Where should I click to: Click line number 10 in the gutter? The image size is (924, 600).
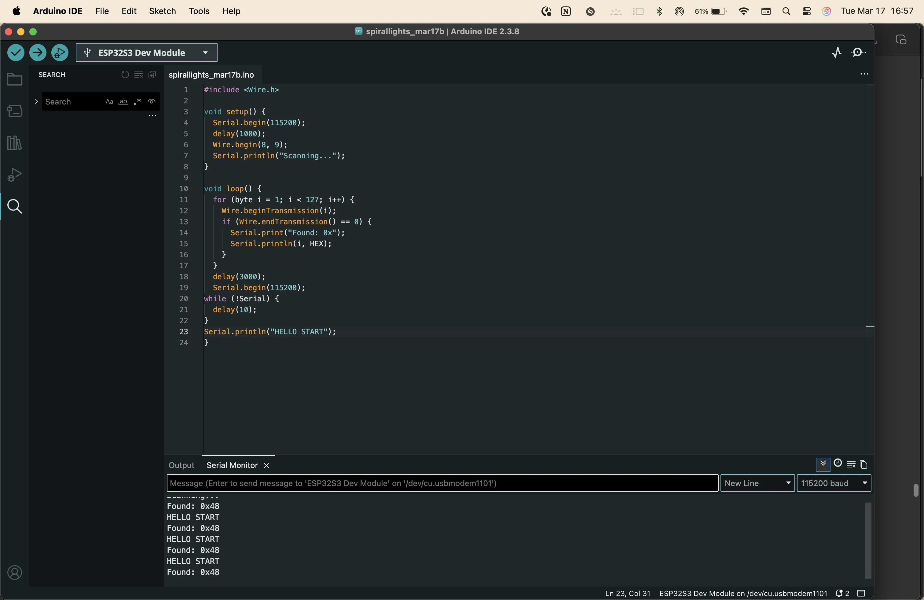click(184, 189)
